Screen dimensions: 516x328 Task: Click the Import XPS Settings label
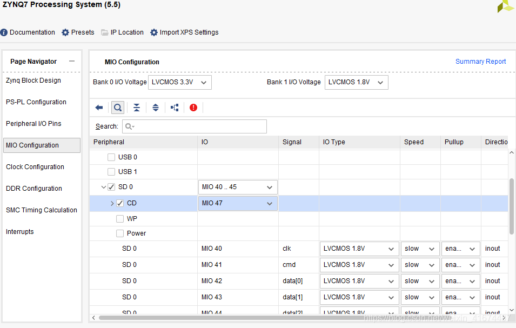pyautogui.click(x=189, y=32)
